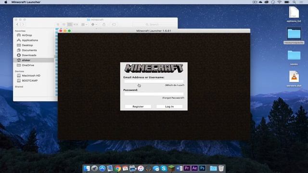The width and height of the screenshot is (308, 173).
Task: Select BOOTCAMP under Devices
Action: point(29,81)
